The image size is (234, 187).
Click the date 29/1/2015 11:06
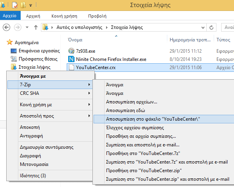186,68
